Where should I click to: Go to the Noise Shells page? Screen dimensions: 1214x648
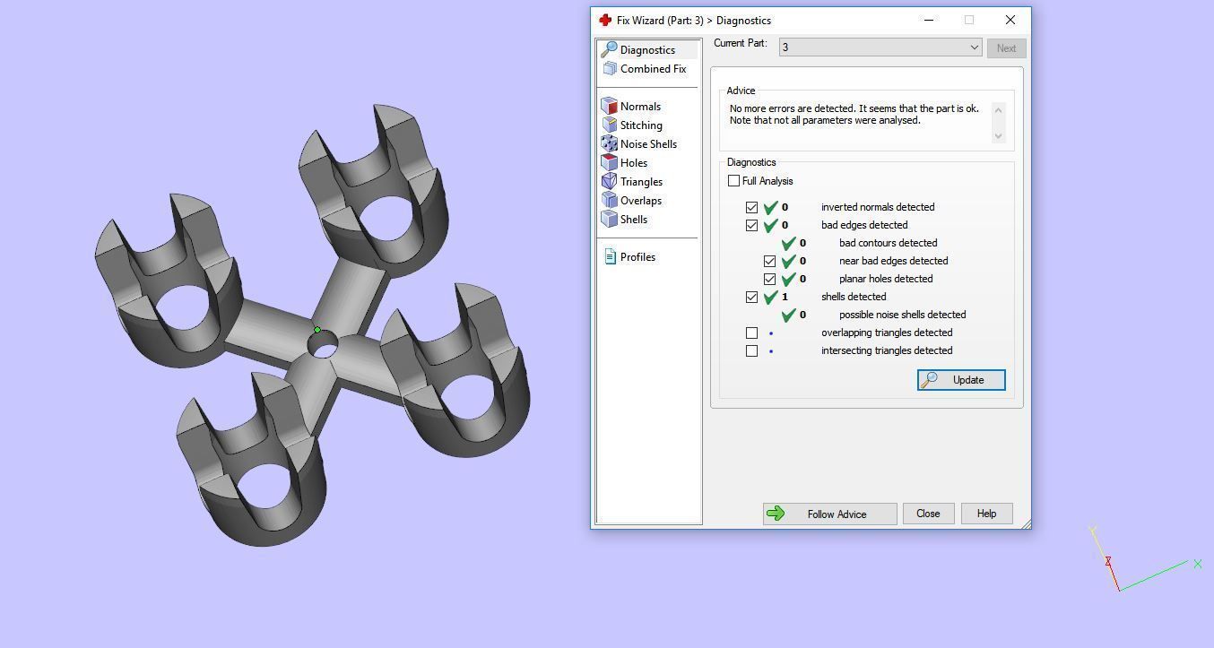648,143
